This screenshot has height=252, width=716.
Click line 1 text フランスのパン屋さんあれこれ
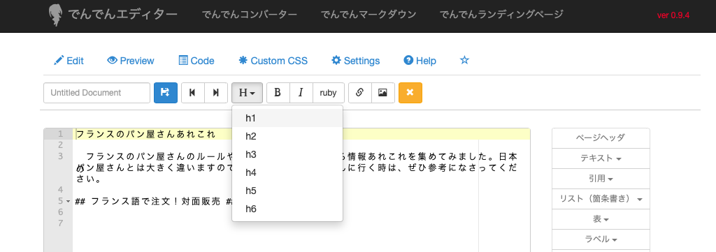click(145, 135)
